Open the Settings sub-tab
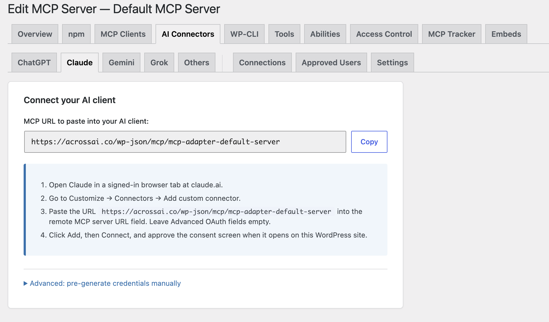The height and width of the screenshot is (322, 549). tap(392, 63)
